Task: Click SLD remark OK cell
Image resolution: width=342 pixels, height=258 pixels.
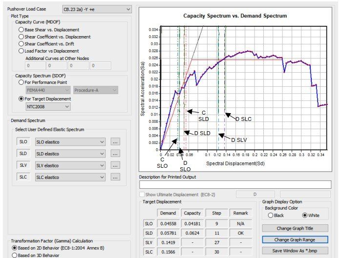Action: (240, 233)
